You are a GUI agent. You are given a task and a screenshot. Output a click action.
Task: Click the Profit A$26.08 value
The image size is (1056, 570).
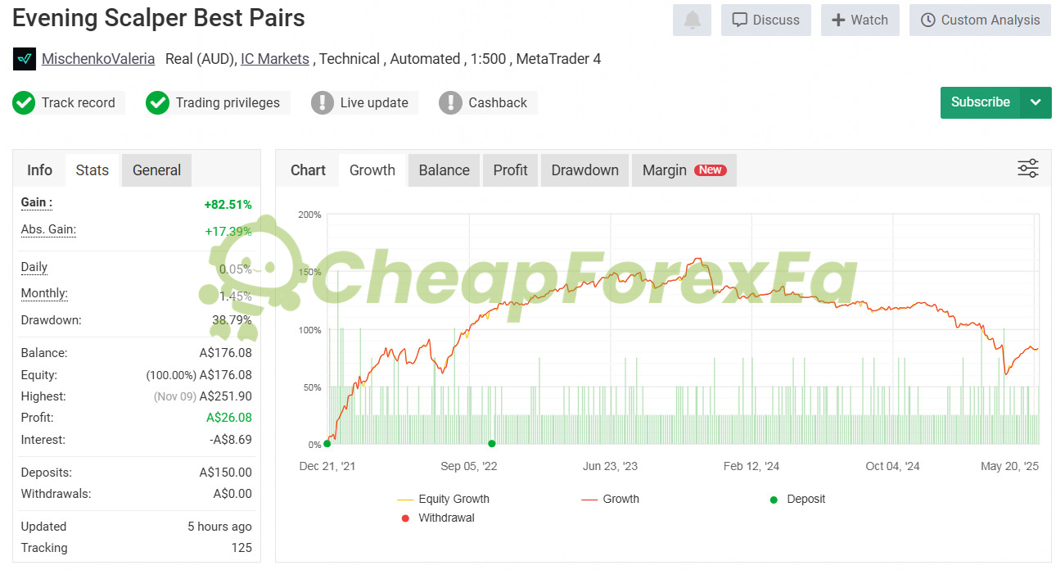[229, 418]
